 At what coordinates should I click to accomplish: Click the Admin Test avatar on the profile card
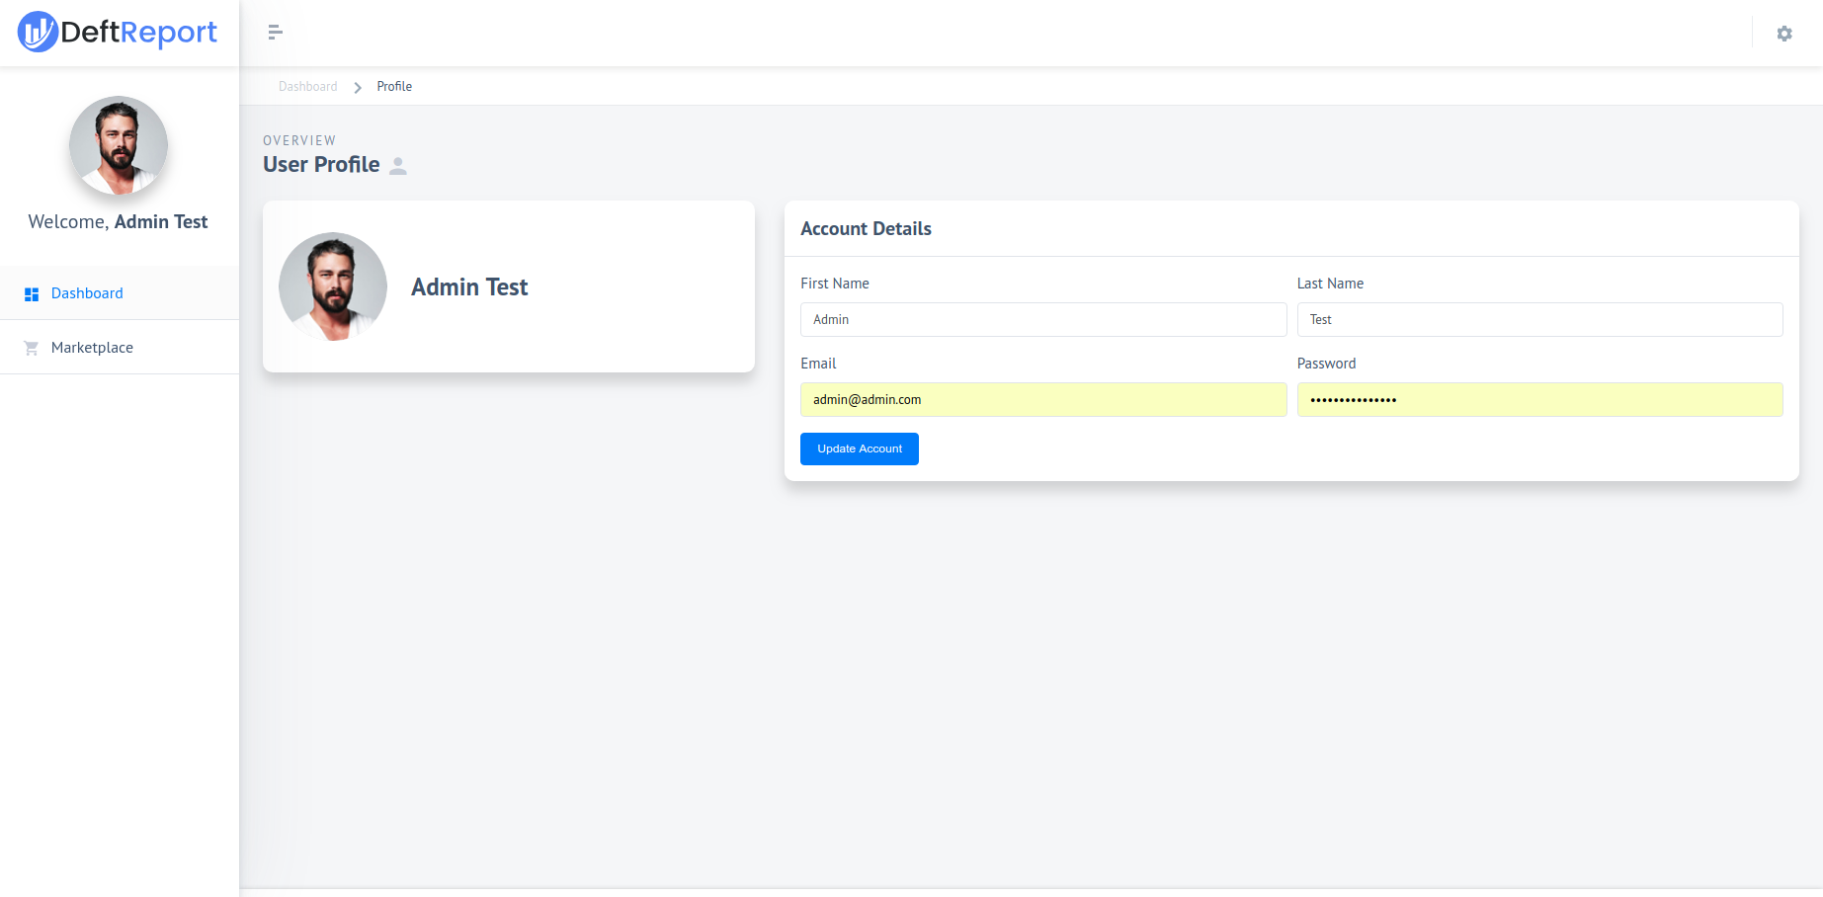(332, 286)
